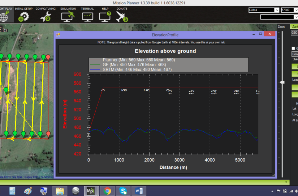Select the green marker on the dashed diagonal line

(x=6, y=90)
